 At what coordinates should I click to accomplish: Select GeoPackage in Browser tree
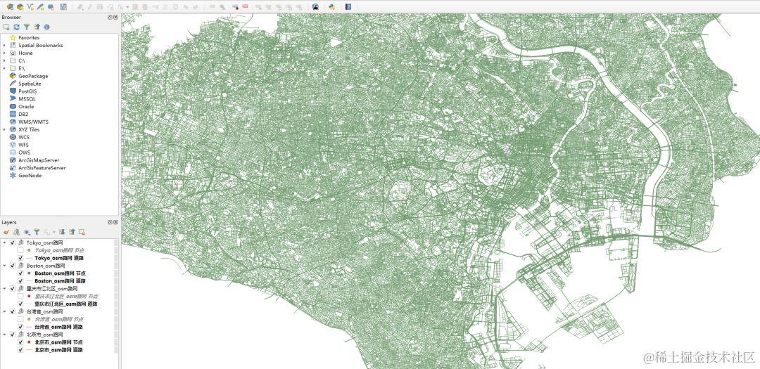33,76
